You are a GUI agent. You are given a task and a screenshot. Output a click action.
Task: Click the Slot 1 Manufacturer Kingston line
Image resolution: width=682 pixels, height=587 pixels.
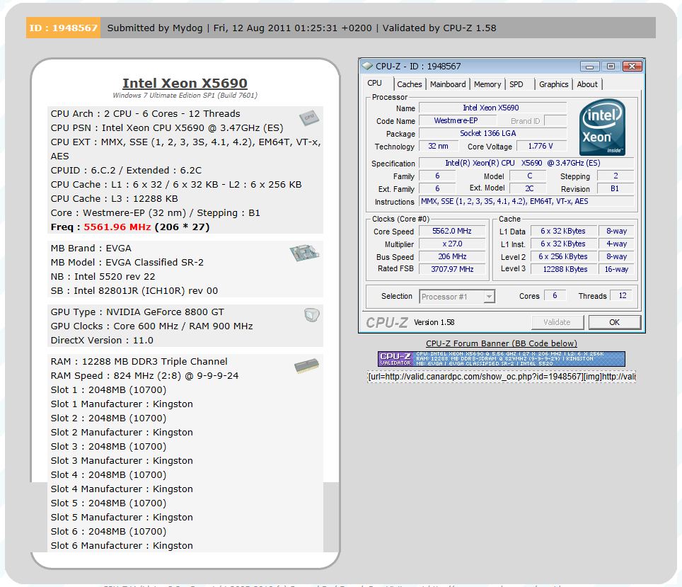click(x=122, y=404)
